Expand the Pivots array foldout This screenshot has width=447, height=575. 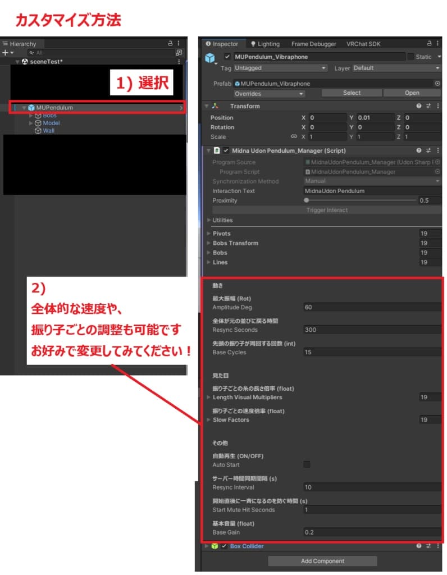coord(209,233)
